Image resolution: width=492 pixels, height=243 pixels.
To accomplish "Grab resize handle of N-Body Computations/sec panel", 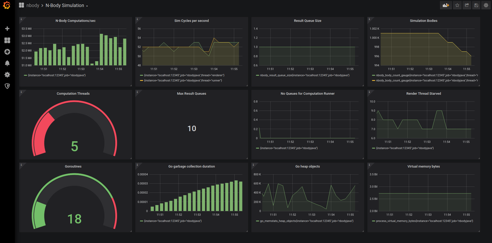I will tap(131, 85).
